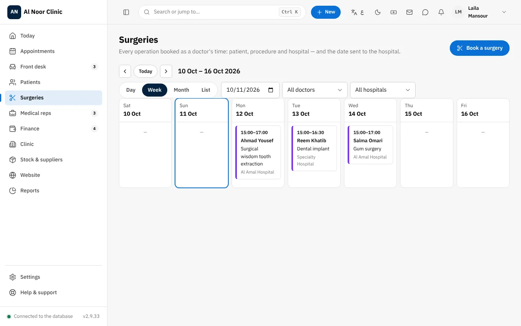Select Sun 11 Oct day column
The height and width of the screenshot is (326, 521).
pos(201,143)
